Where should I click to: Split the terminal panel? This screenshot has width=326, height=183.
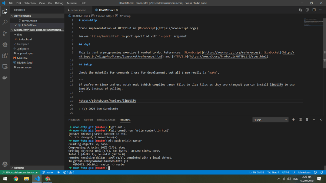point(300,120)
